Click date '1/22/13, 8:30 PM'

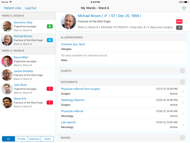(167, 100)
